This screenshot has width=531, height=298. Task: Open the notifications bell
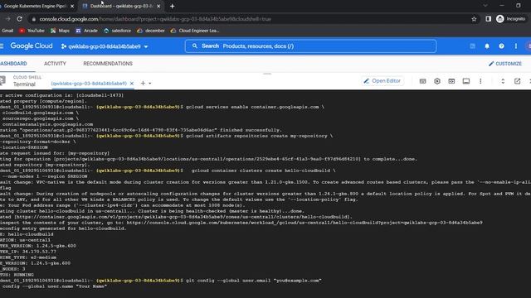487,46
